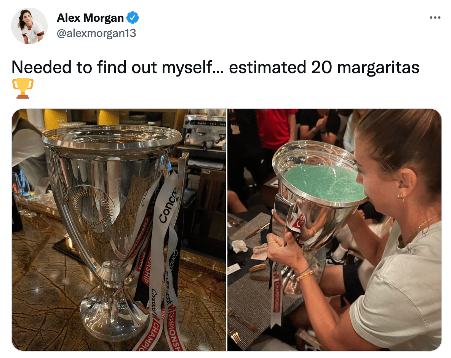
Task: Click the gold earring in the right photo
Action: click(x=400, y=197)
